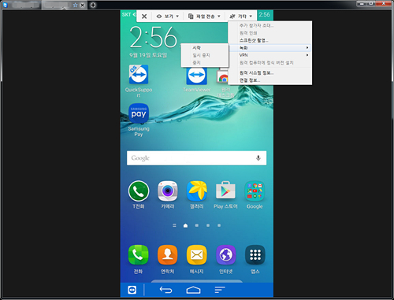Tap the microphone in Google search bar
The width and height of the screenshot is (394, 300).
pyautogui.click(x=258, y=158)
